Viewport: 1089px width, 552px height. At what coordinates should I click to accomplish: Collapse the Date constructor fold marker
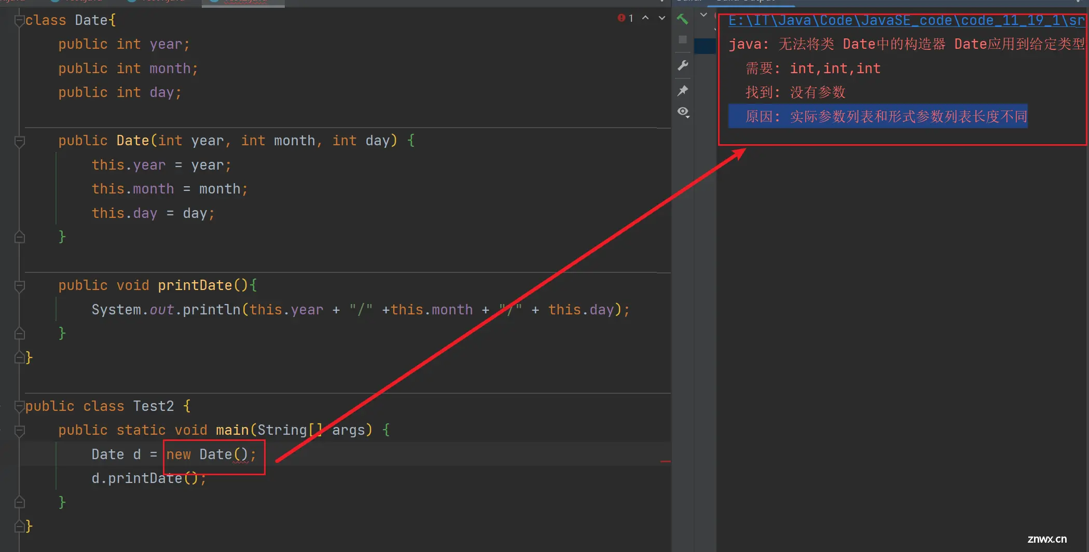tap(20, 141)
